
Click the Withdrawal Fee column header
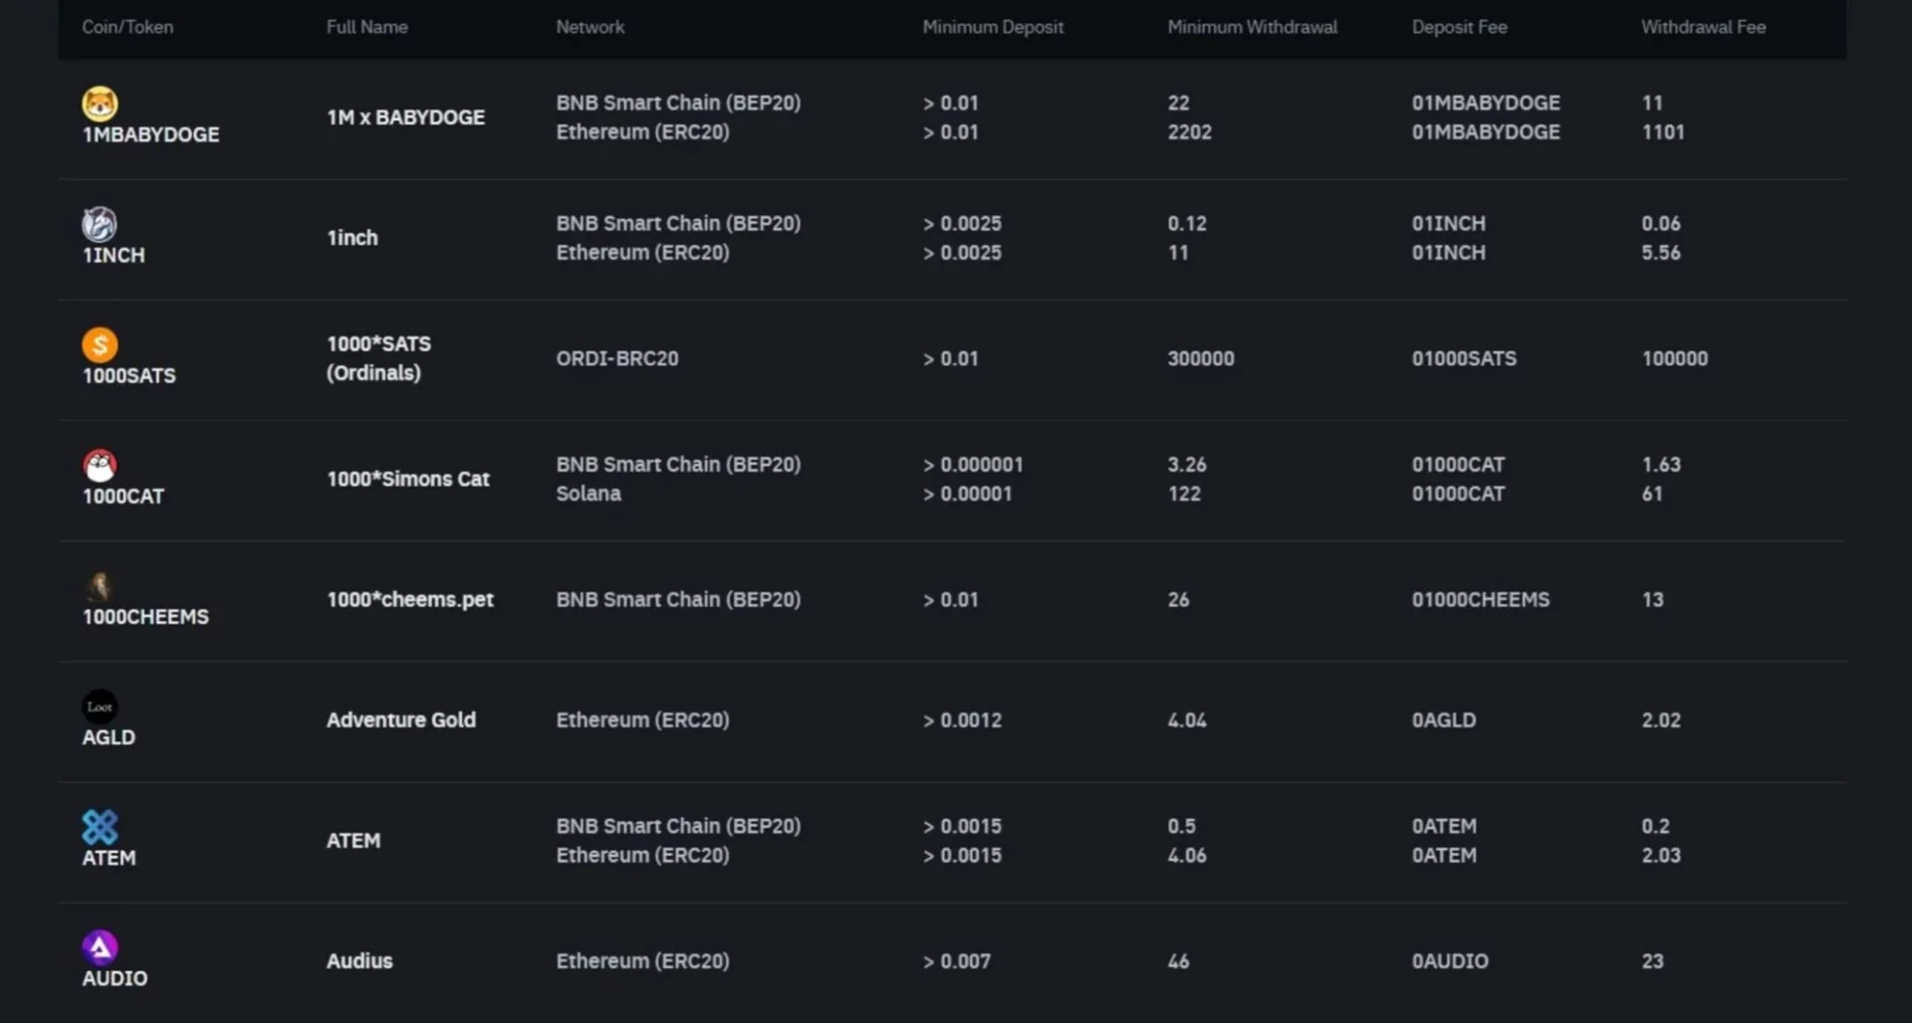point(1703,27)
